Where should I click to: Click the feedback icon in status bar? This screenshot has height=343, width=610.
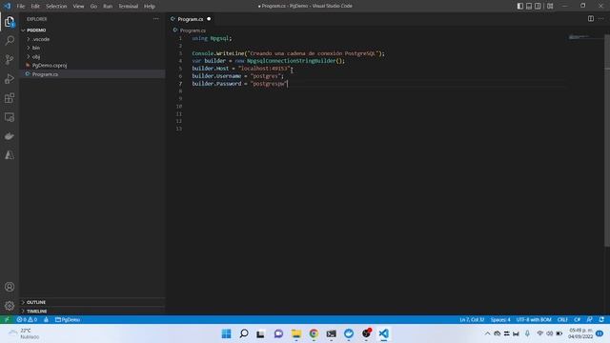point(590,320)
